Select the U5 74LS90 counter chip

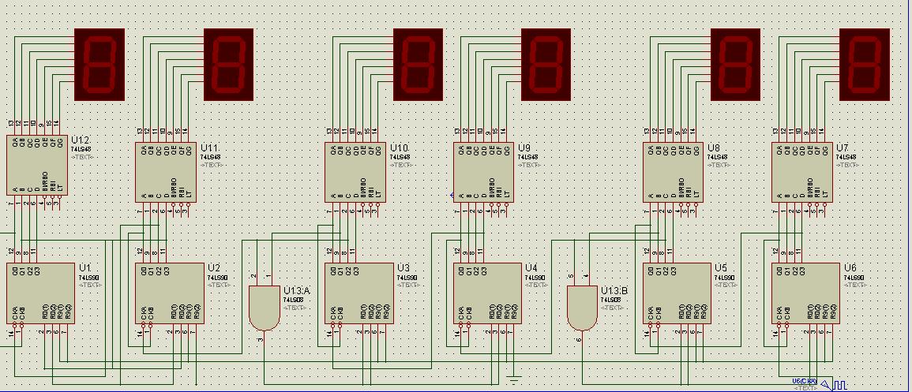pyautogui.click(x=677, y=293)
